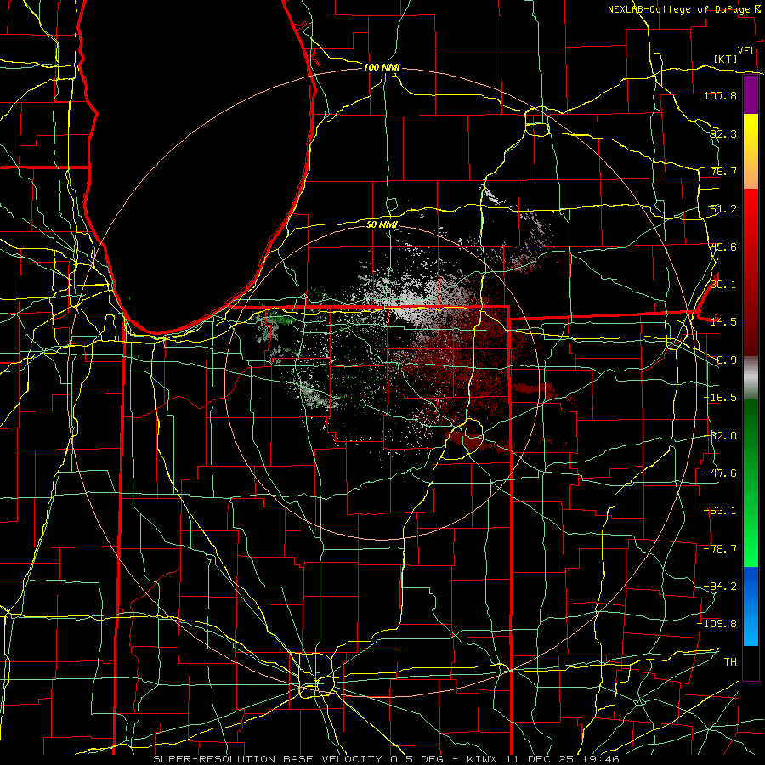This screenshot has width=765, height=765.
Task: Select the 92.3 legend value
Action: tap(723, 133)
